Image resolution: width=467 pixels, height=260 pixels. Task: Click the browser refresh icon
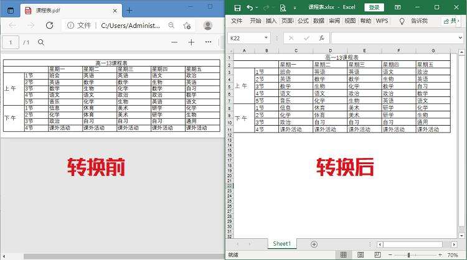click(49, 26)
